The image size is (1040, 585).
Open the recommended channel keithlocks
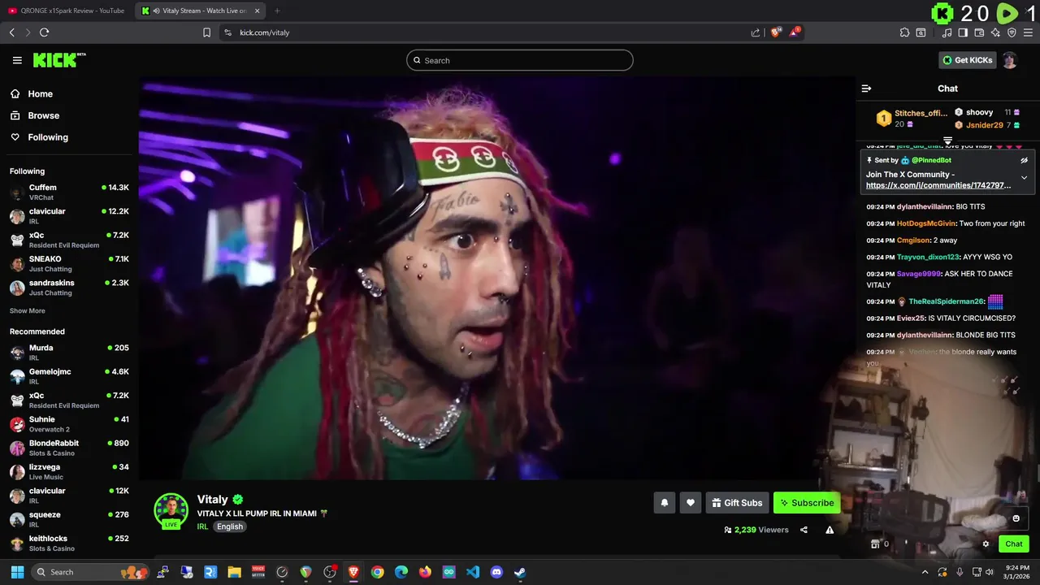pyautogui.click(x=69, y=544)
